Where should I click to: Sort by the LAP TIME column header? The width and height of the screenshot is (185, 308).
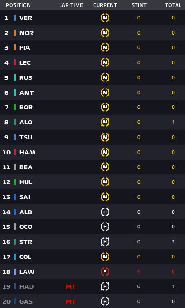point(71,5)
